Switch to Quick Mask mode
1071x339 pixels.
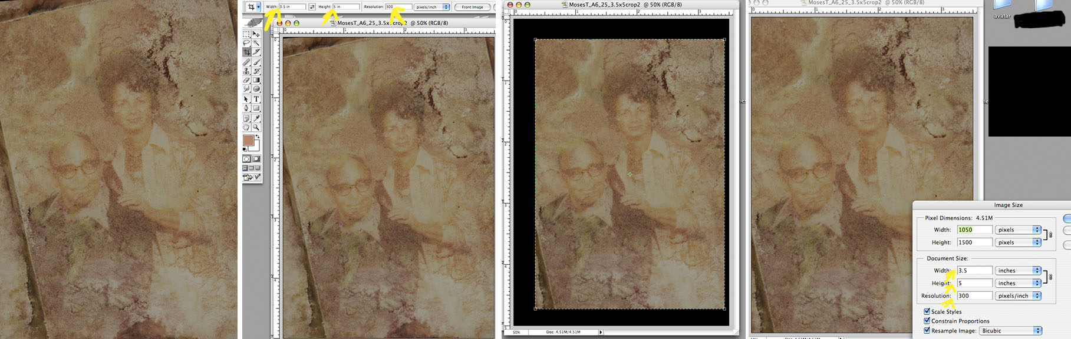click(x=256, y=159)
